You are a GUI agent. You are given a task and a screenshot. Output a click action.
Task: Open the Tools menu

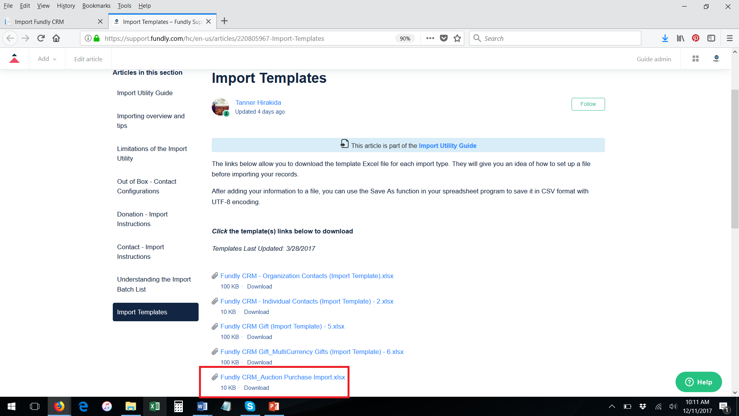(x=124, y=6)
